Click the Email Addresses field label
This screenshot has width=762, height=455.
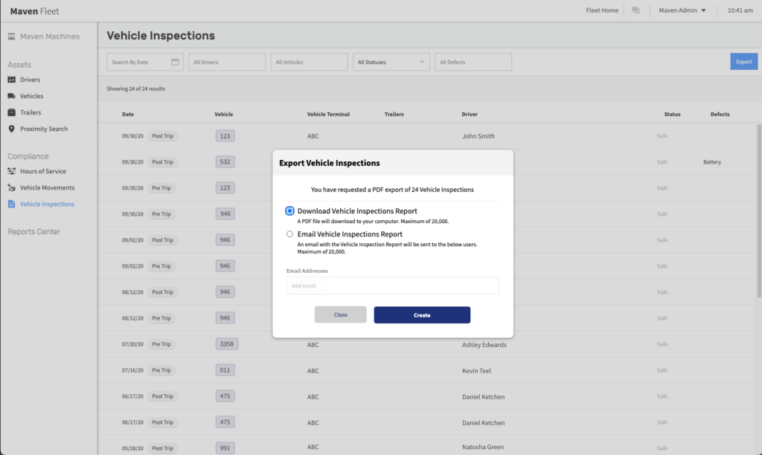point(307,271)
